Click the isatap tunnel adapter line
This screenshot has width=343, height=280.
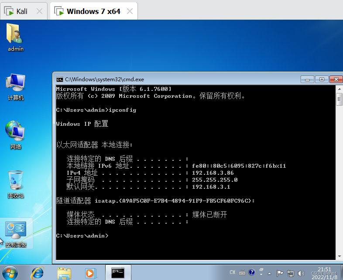click(155, 201)
